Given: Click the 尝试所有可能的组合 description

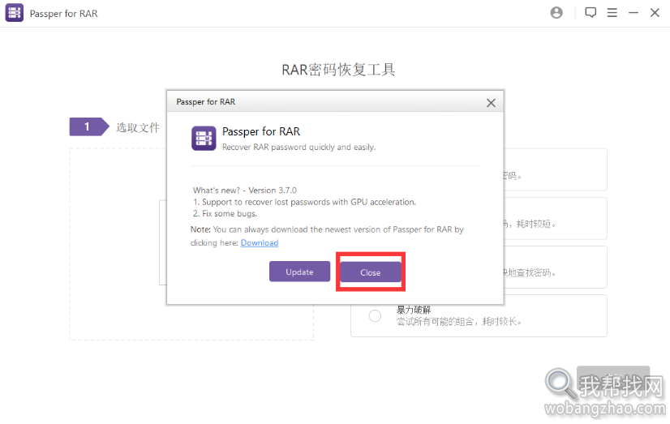Looking at the screenshot, I should [x=459, y=322].
